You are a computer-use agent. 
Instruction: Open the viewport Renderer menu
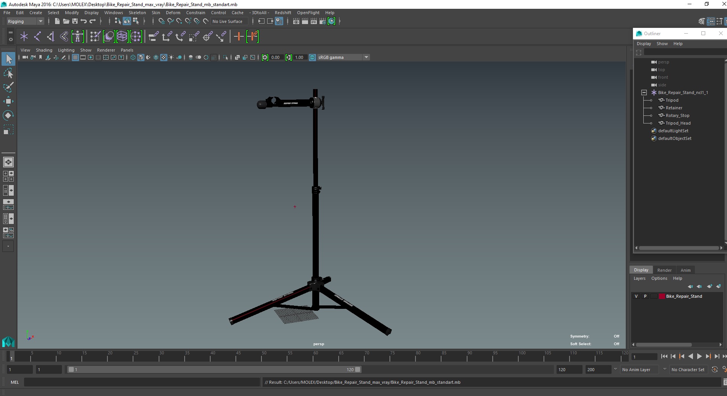pyautogui.click(x=106, y=50)
